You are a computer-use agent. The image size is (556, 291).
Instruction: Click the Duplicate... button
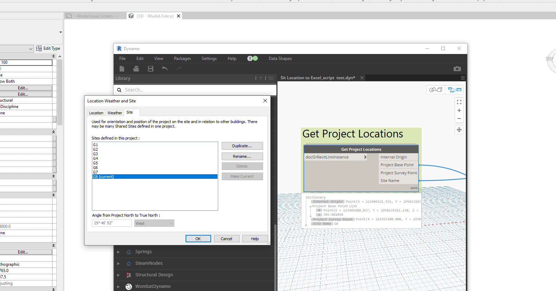[242, 146]
